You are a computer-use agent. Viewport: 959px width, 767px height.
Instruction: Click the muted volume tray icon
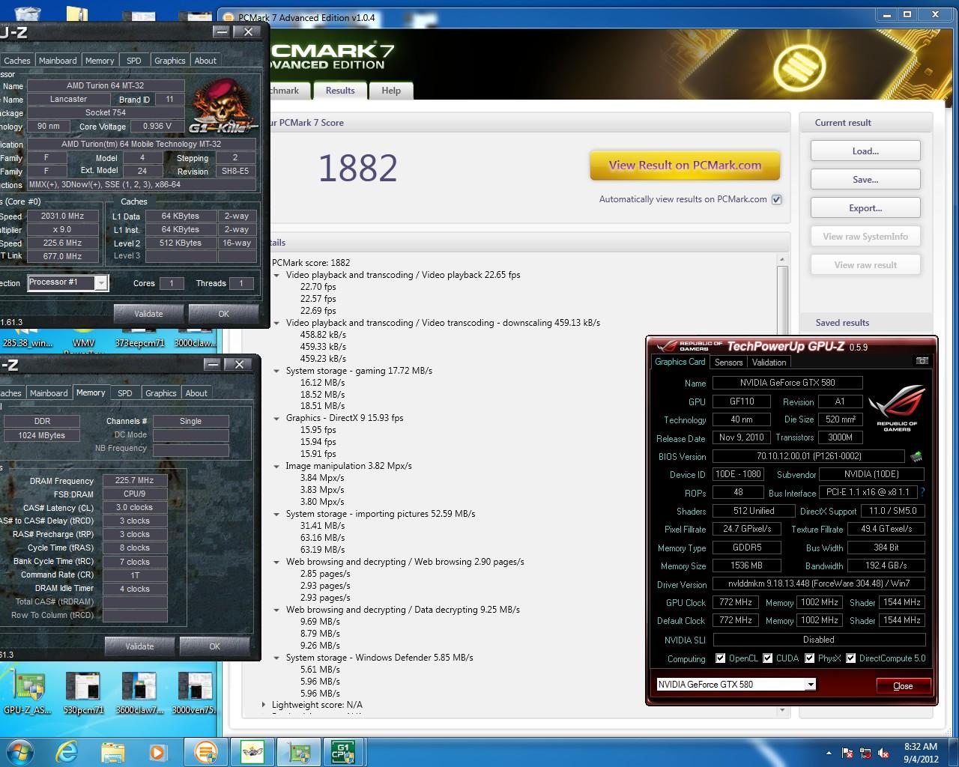coord(884,753)
